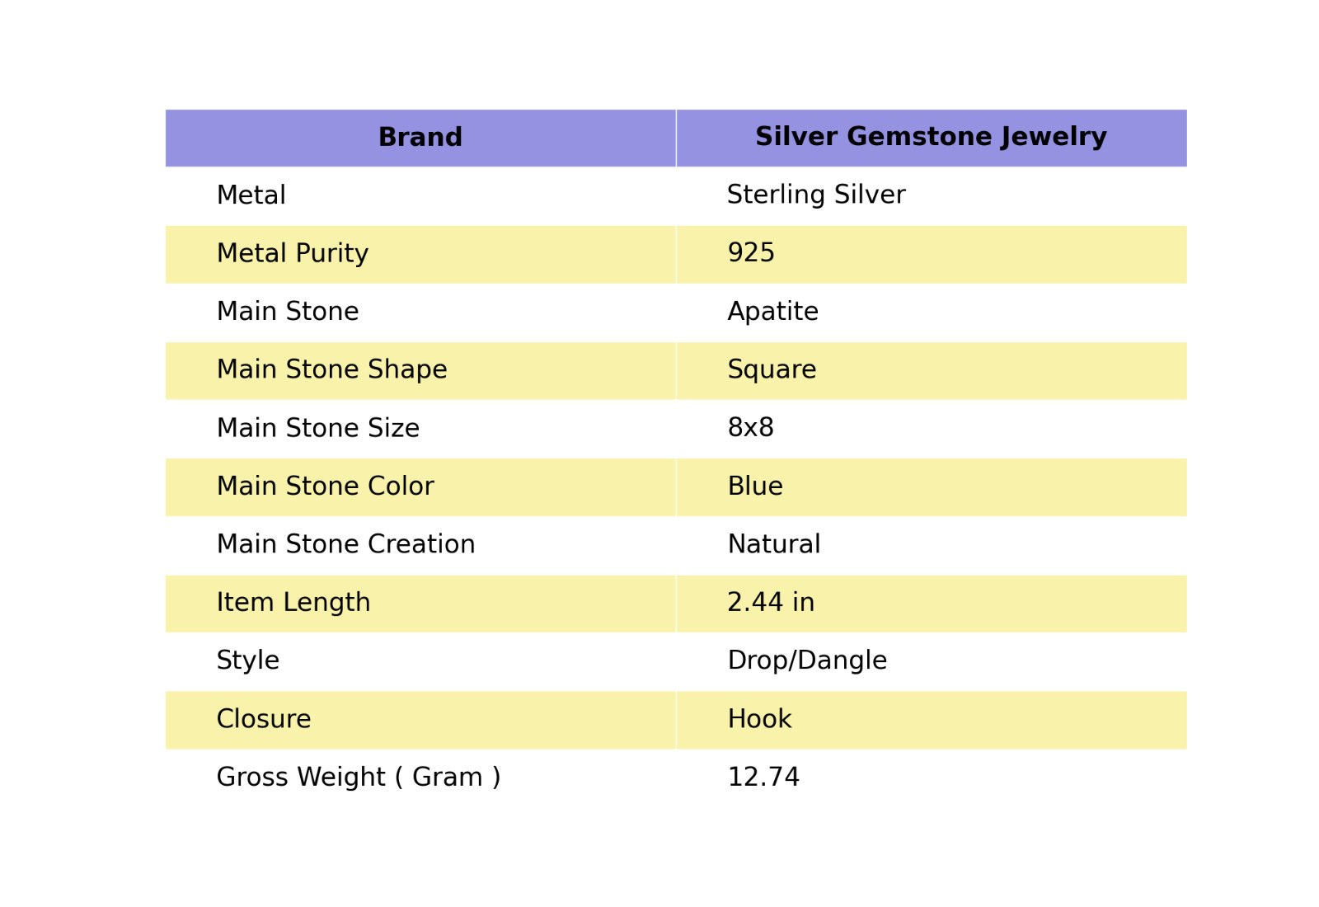Click the Hook closure value
Image resolution: width=1319 pixels, height=907 pixels.
(x=759, y=720)
